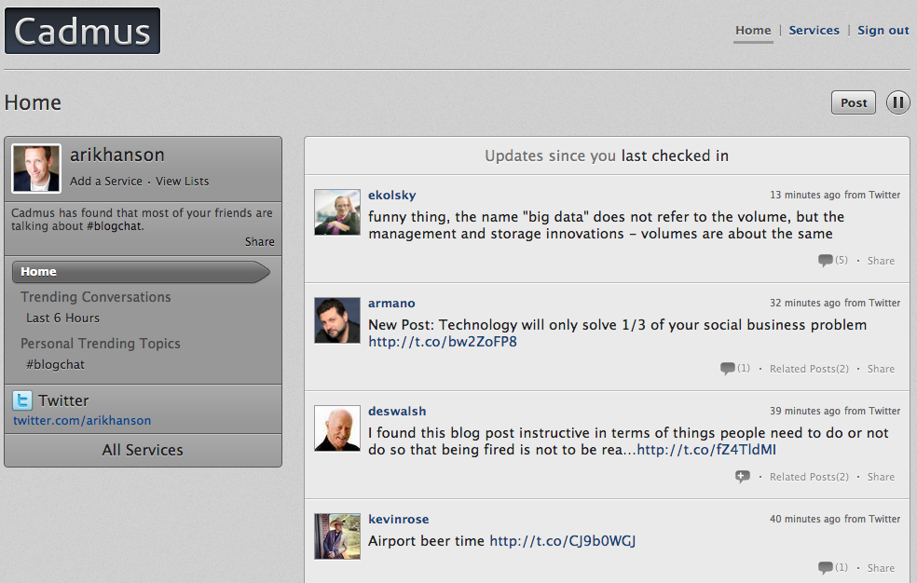Open #blogchat hashtag in notice
This screenshot has height=583, width=917.
(115, 226)
